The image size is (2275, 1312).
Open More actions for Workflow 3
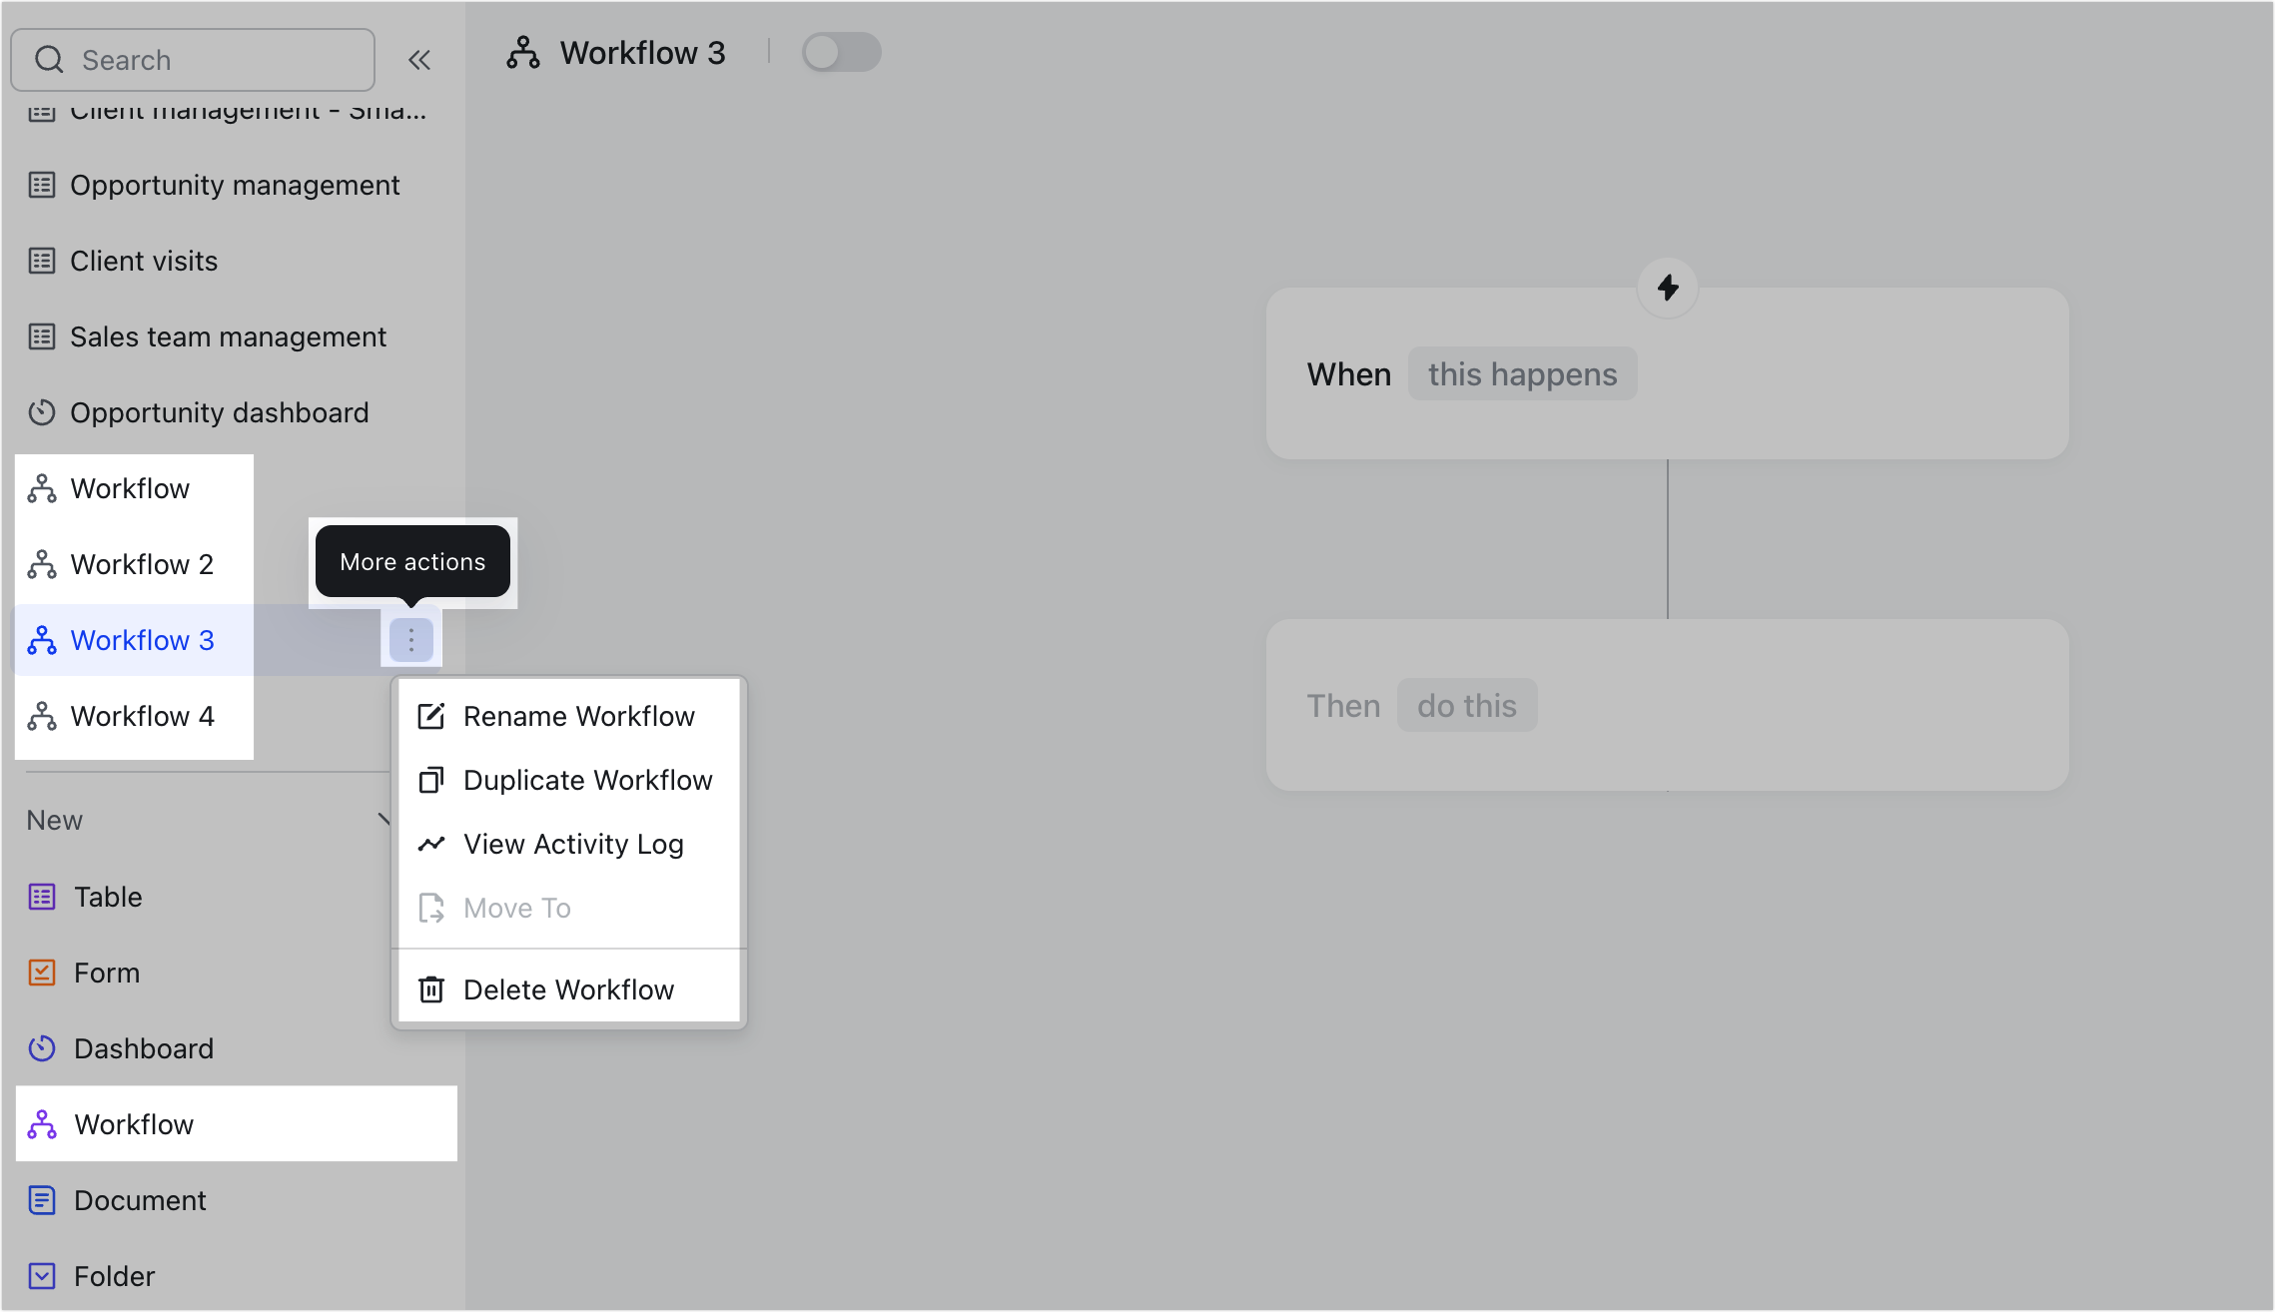point(410,638)
